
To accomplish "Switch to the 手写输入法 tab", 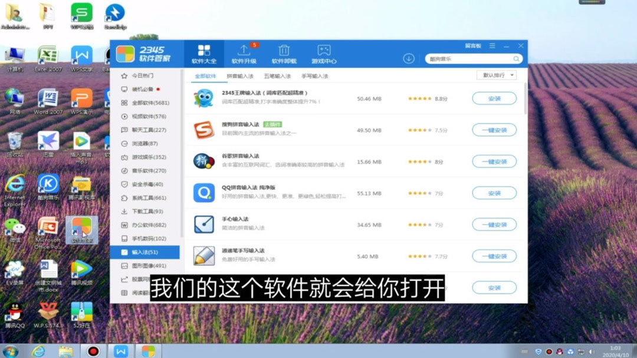I will (x=314, y=75).
